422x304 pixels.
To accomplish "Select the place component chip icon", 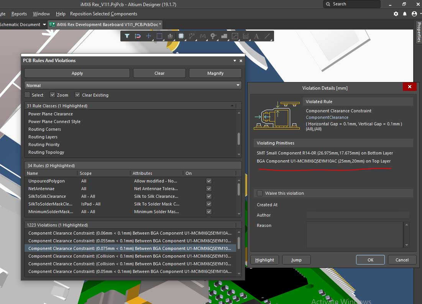I will [x=181, y=36].
